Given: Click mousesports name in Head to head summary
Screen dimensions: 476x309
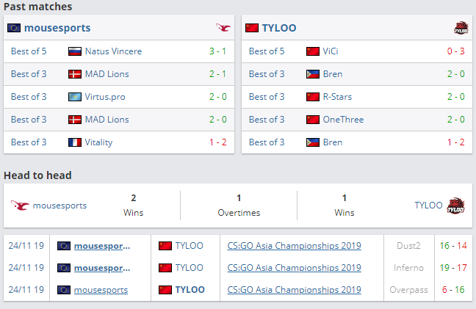Looking at the screenshot, I should coord(59,206).
